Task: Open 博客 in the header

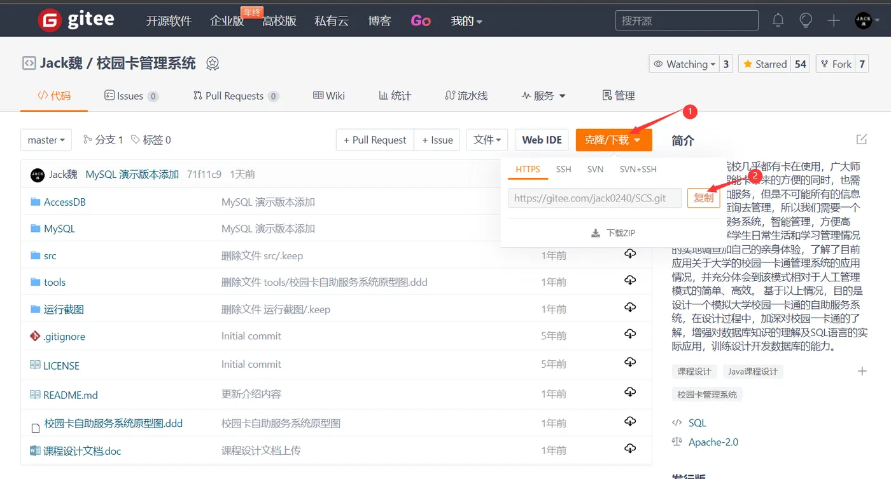Action: [x=379, y=21]
